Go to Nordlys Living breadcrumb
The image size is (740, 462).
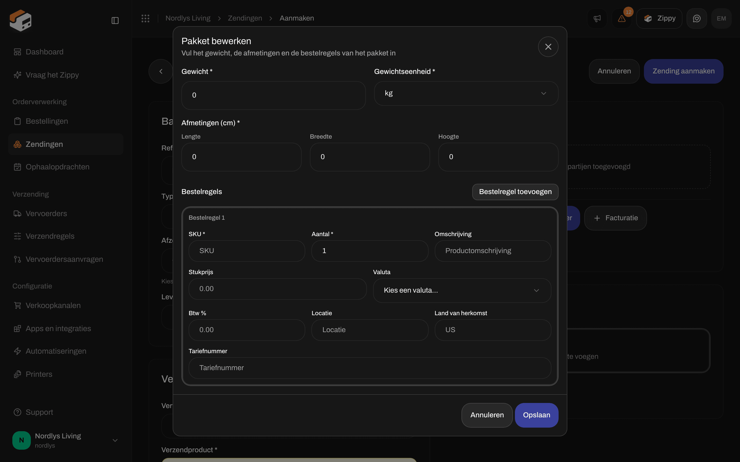[188, 18]
